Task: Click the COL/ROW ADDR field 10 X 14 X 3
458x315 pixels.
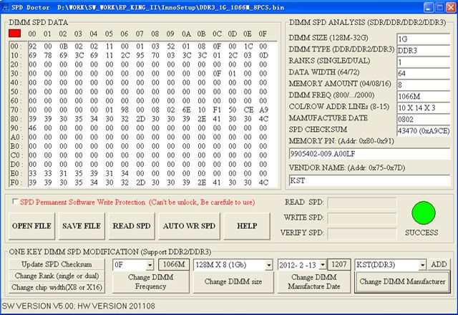Action: 423,108
